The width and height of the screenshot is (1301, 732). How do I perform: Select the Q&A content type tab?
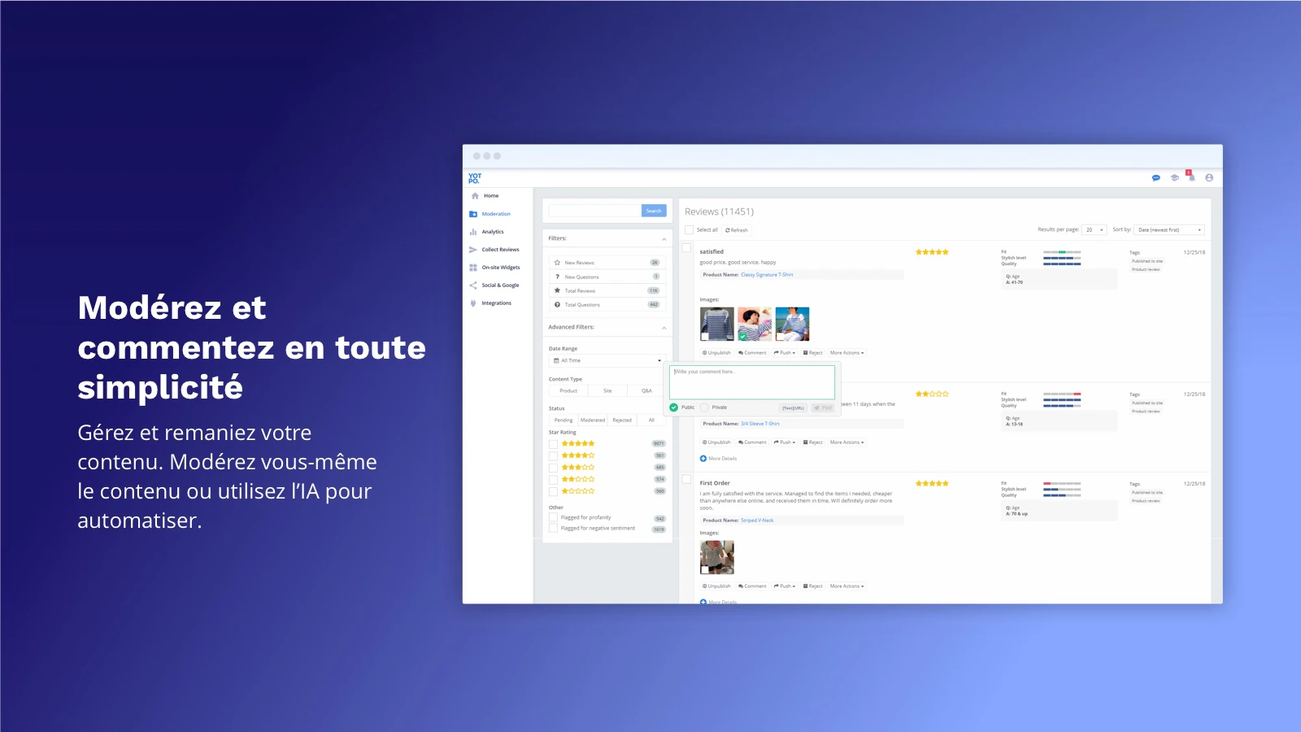pos(646,391)
